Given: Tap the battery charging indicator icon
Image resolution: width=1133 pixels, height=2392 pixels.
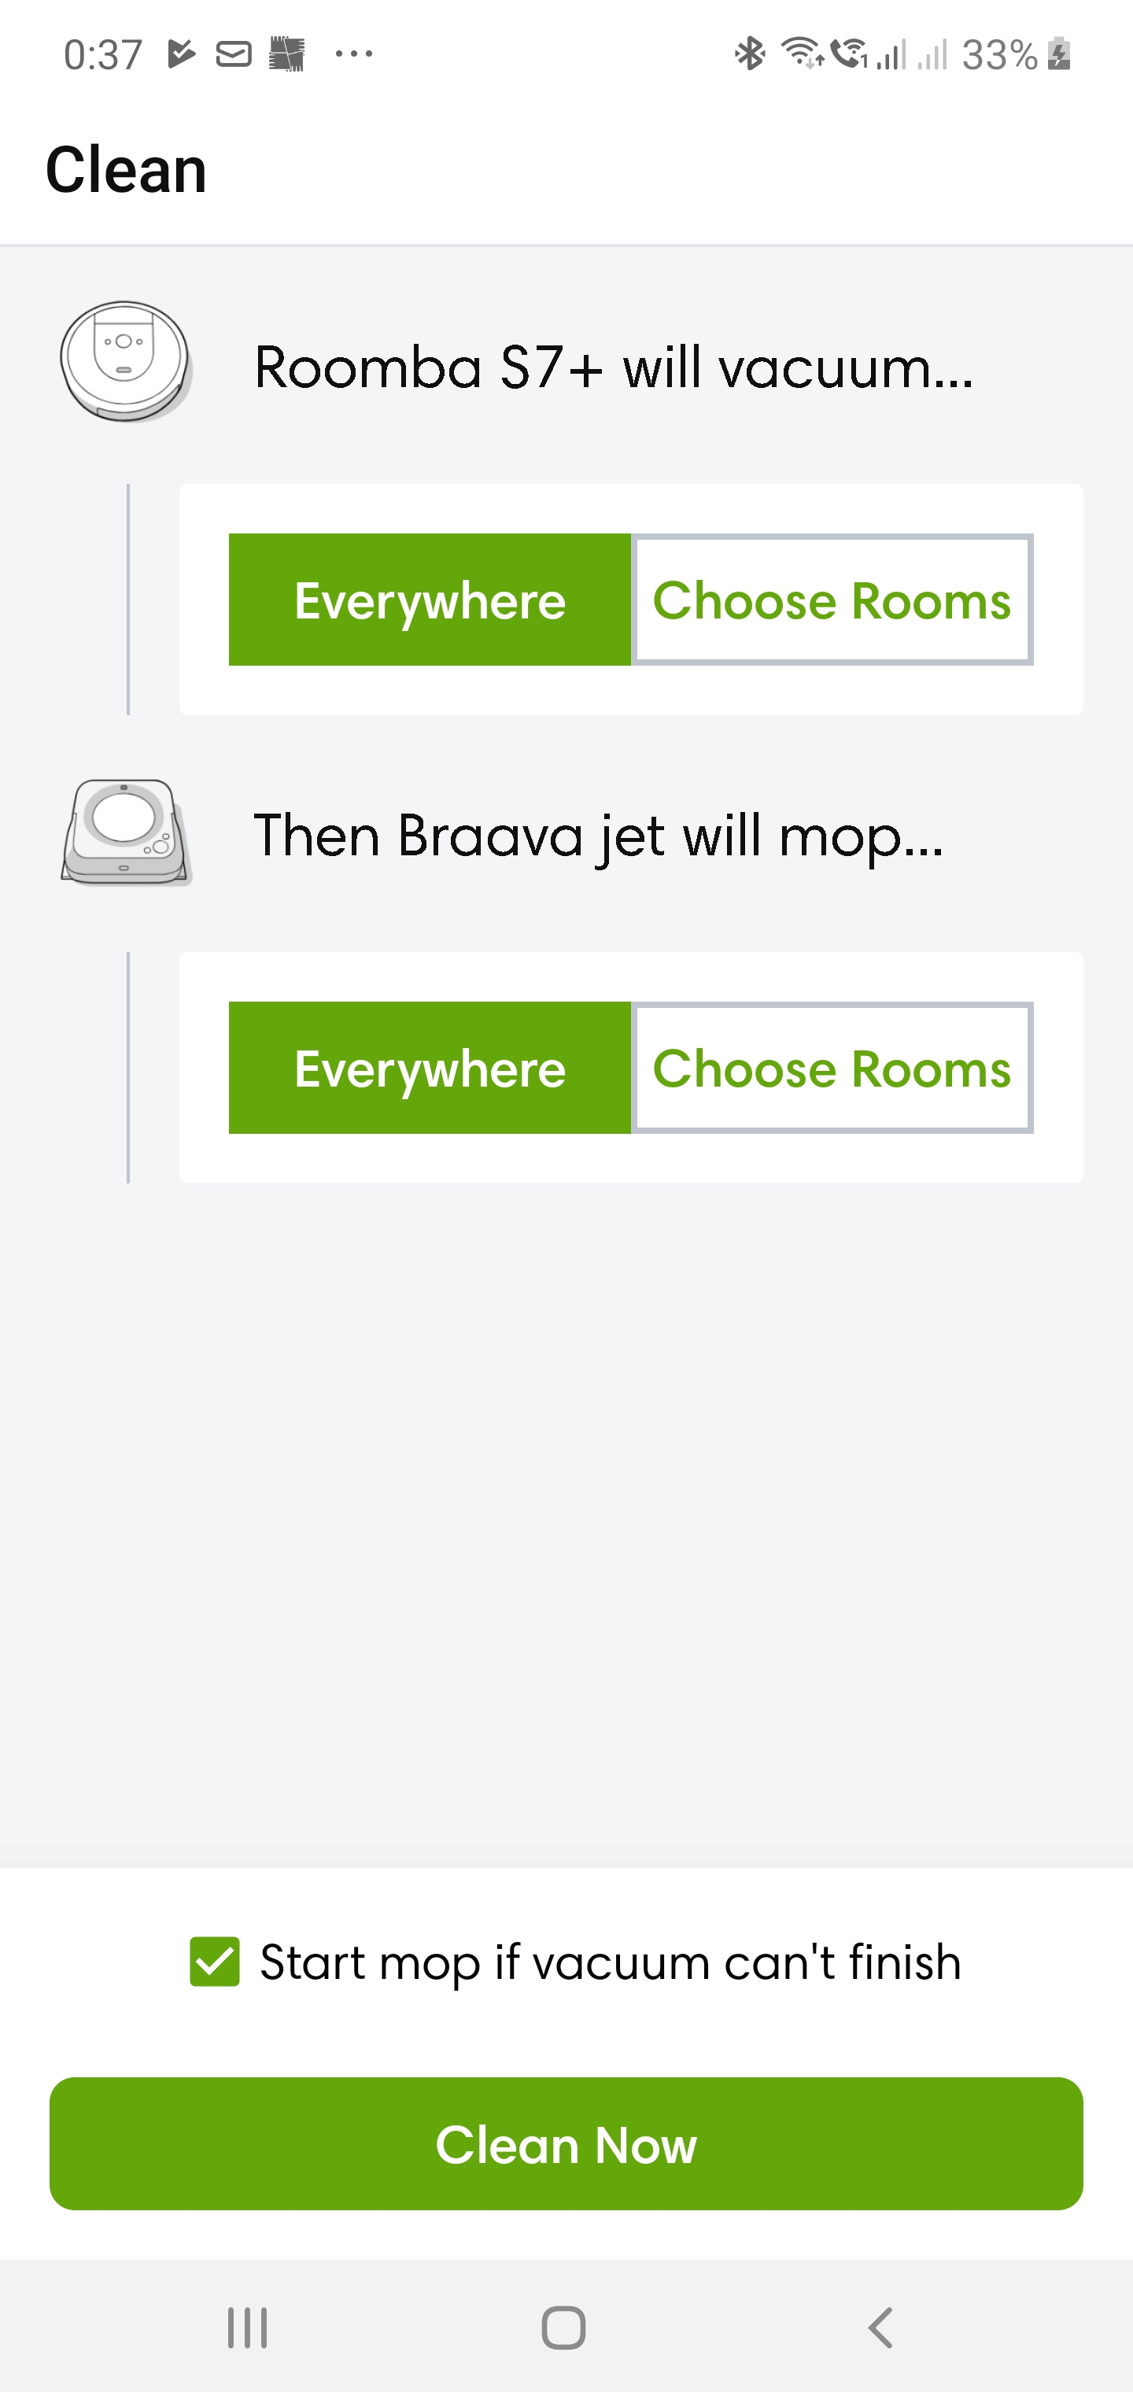Looking at the screenshot, I should [1060, 54].
